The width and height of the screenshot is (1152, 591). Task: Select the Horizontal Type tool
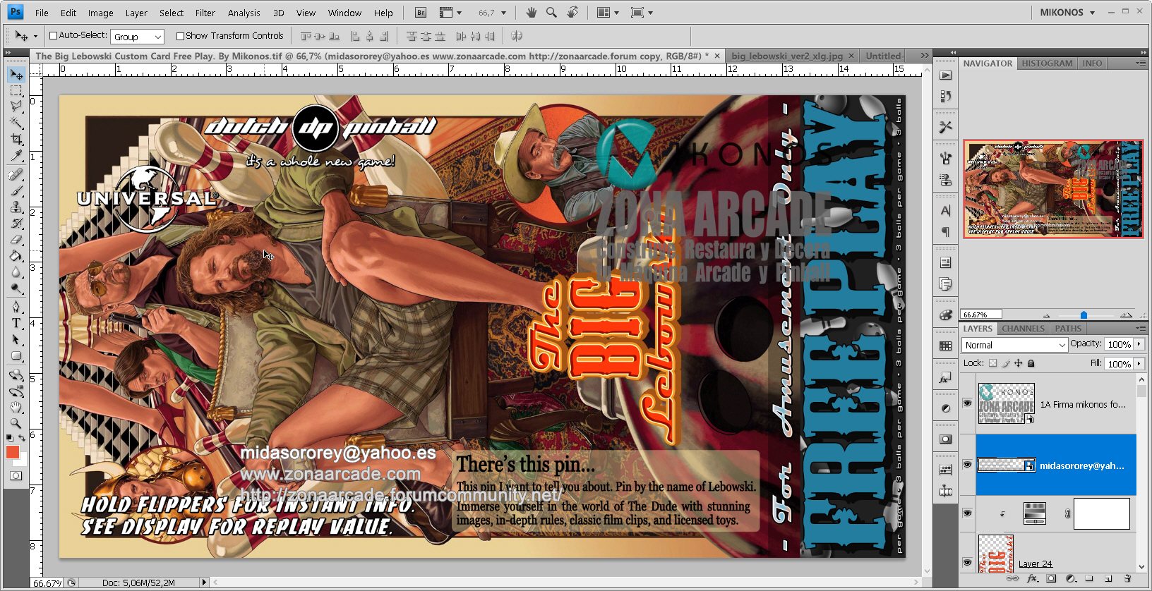click(16, 323)
